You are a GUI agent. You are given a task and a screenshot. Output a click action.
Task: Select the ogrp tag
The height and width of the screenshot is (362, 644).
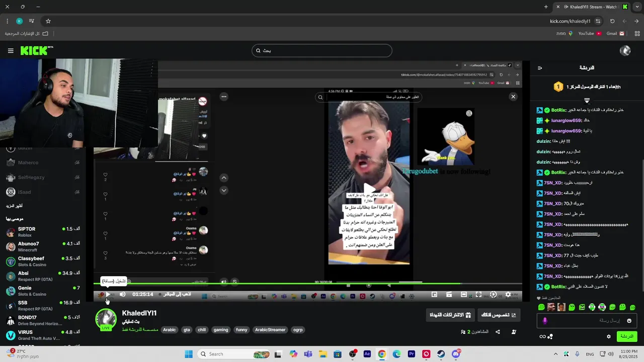(x=298, y=330)
